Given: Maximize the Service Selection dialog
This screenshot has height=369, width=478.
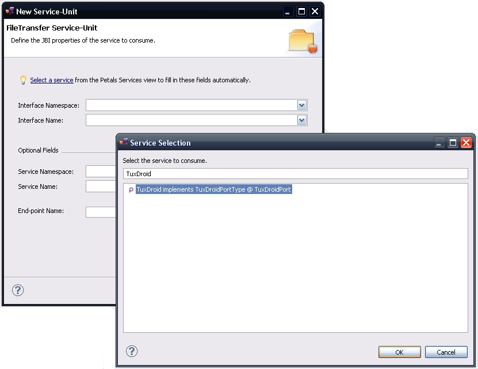Looking at the screenshot, I should click(x=453, y=143).
